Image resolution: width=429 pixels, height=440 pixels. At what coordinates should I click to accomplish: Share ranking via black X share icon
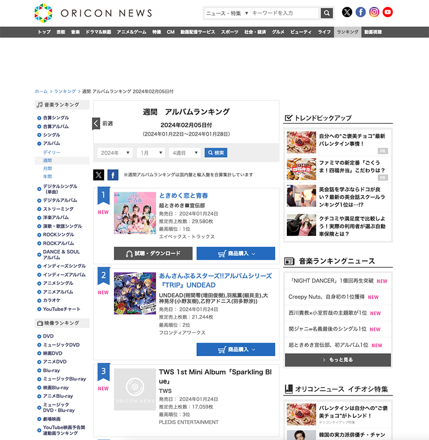click(x=99, y=175)
